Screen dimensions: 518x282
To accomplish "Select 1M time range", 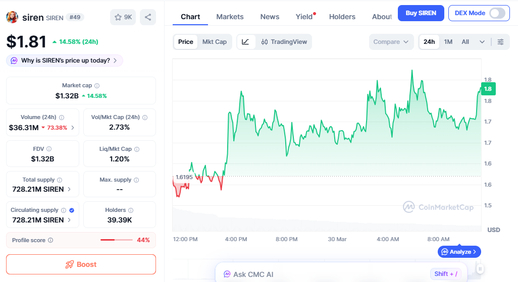I will pos(448,42).
